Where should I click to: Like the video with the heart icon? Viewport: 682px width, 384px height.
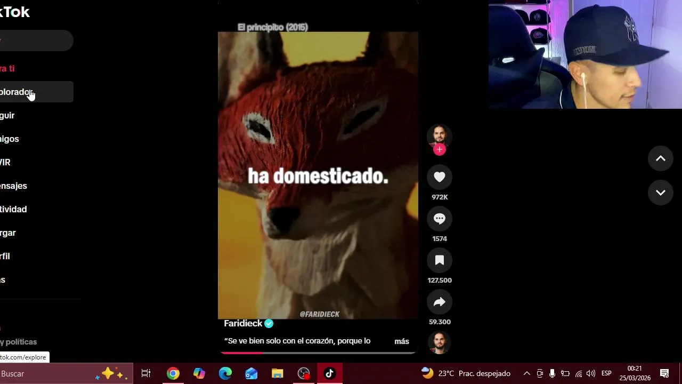[440, 177]
